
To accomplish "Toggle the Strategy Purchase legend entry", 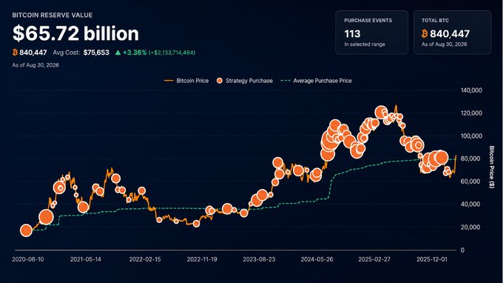I will 244,81.
